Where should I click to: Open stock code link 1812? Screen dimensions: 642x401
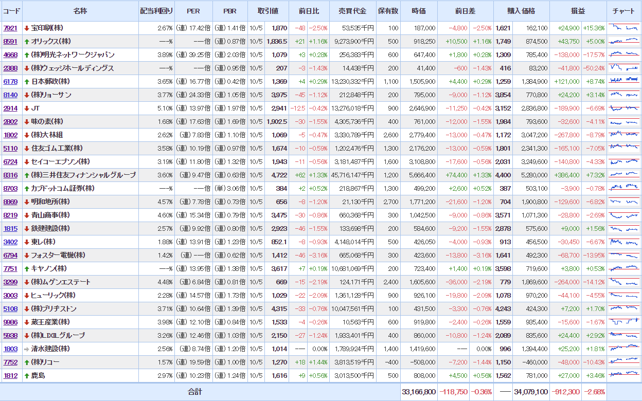(x=10, y=376)
